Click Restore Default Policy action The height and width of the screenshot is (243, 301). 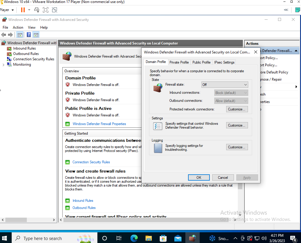point(274,72)
